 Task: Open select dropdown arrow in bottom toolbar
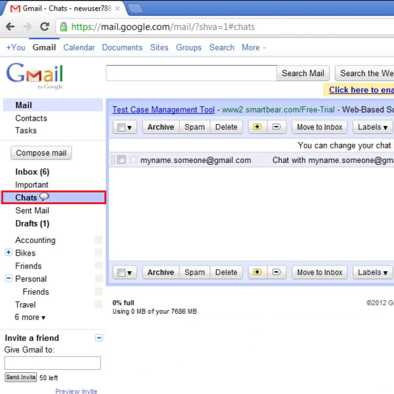pos(129,273)
